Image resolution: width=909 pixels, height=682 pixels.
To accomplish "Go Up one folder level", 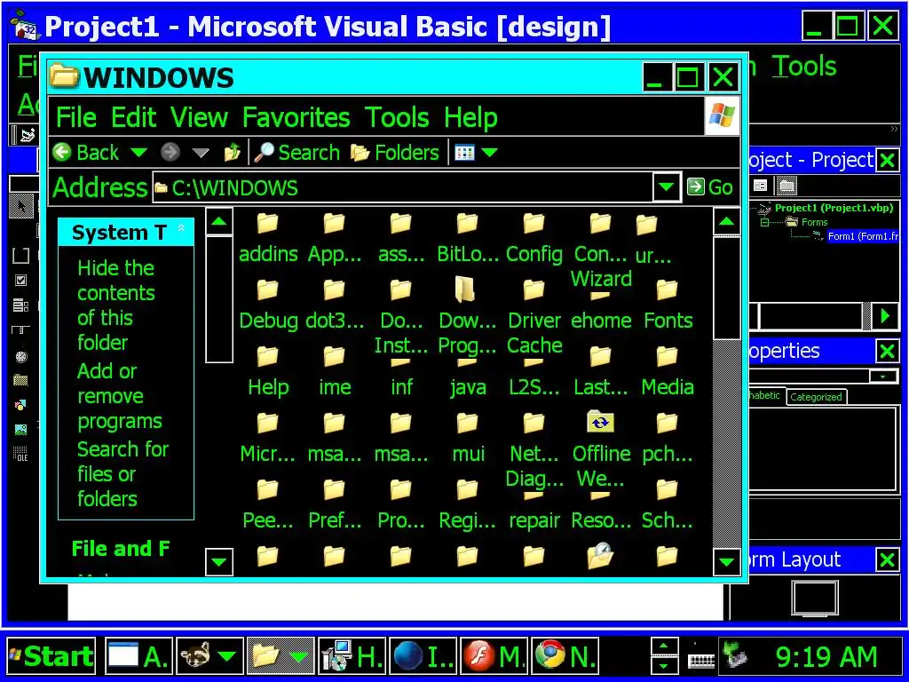I will pyautogui.click(x=233, y=153).
